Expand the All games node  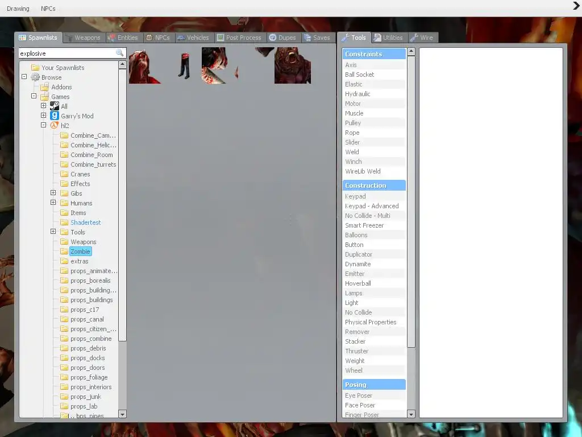[43, 106]
